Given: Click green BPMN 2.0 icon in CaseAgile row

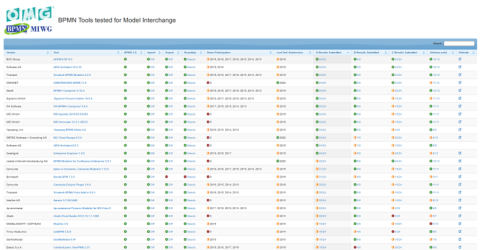Looking at the screenshot, I should 125,153.
